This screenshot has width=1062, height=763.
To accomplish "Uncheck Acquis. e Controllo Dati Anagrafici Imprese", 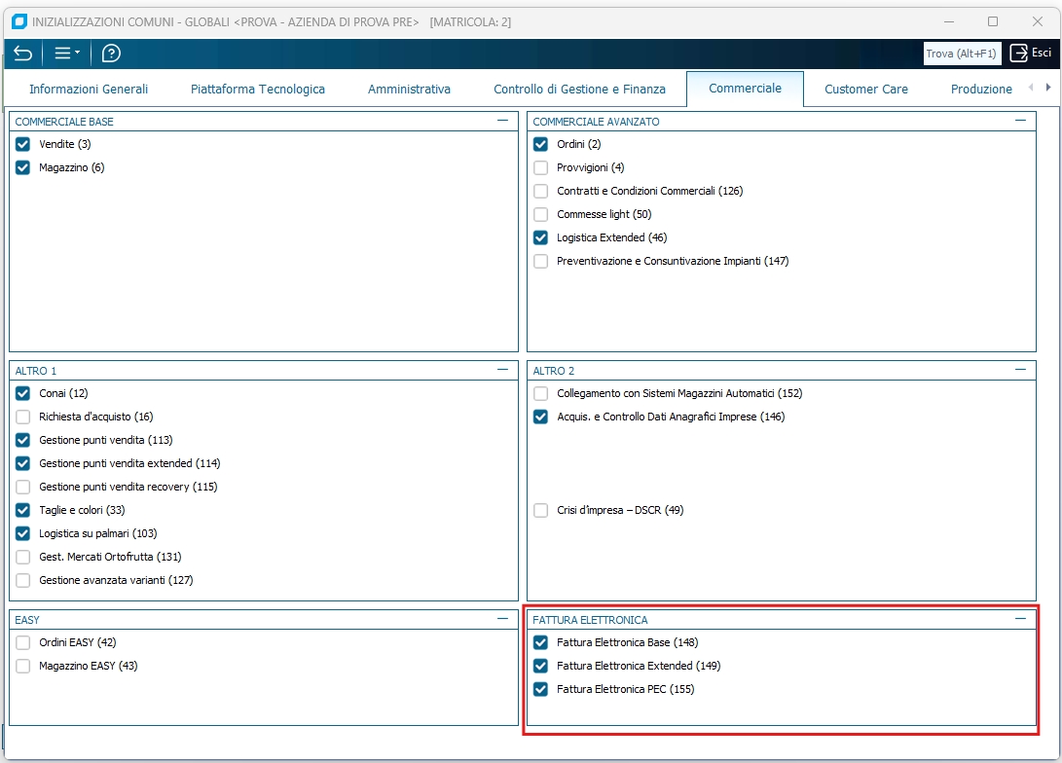I will [540, 417].
